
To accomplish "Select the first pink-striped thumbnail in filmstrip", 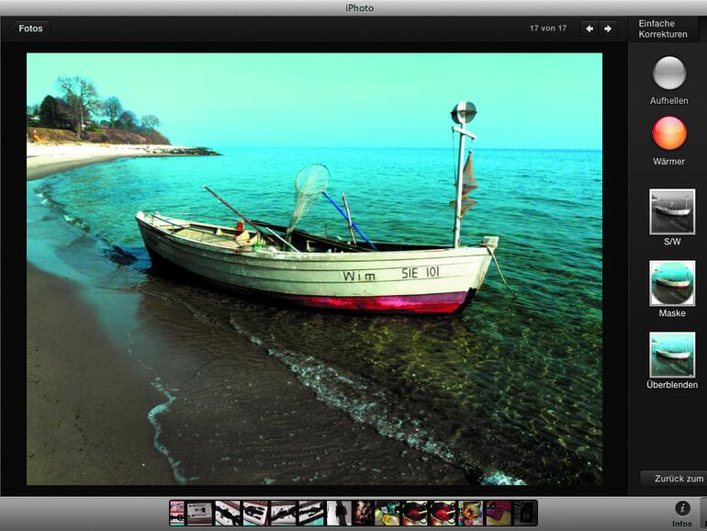I will [x=177, y=513].
